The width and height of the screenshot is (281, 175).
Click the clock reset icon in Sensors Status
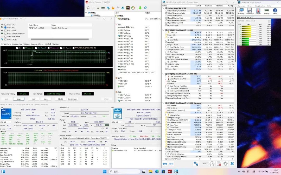click(212, 164)
